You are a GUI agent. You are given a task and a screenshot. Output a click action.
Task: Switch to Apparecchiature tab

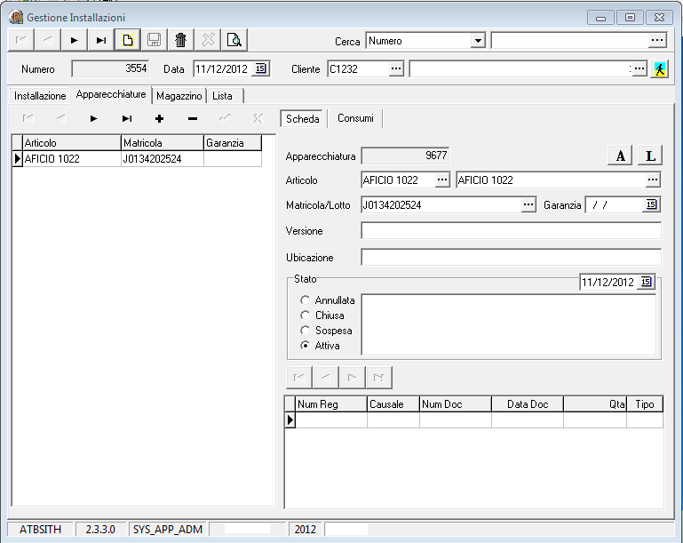[x=111, y=94]
